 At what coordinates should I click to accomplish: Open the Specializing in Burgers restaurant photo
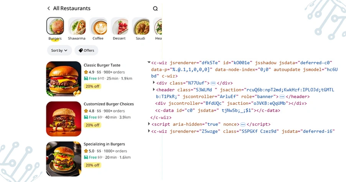[x=64, y=159]
